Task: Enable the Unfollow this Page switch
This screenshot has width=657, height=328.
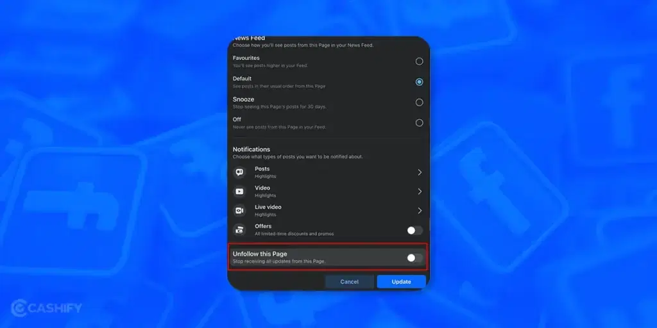Action: (x=415, y=258)
